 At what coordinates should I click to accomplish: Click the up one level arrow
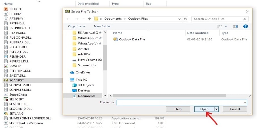point(89,19)
